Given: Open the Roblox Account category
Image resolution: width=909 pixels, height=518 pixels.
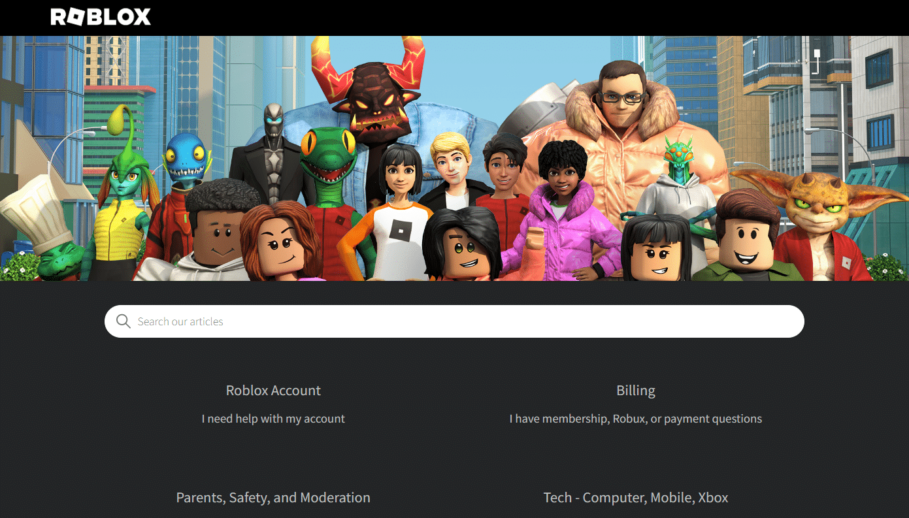Looking at the screenshot, I should click(x=273, y=391).
